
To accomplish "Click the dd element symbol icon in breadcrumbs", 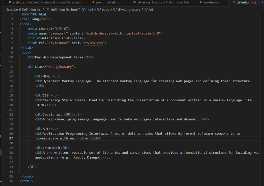I will (146, 10).
